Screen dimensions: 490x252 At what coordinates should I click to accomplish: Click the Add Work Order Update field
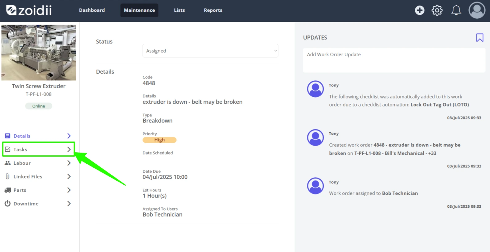(394, 60)
